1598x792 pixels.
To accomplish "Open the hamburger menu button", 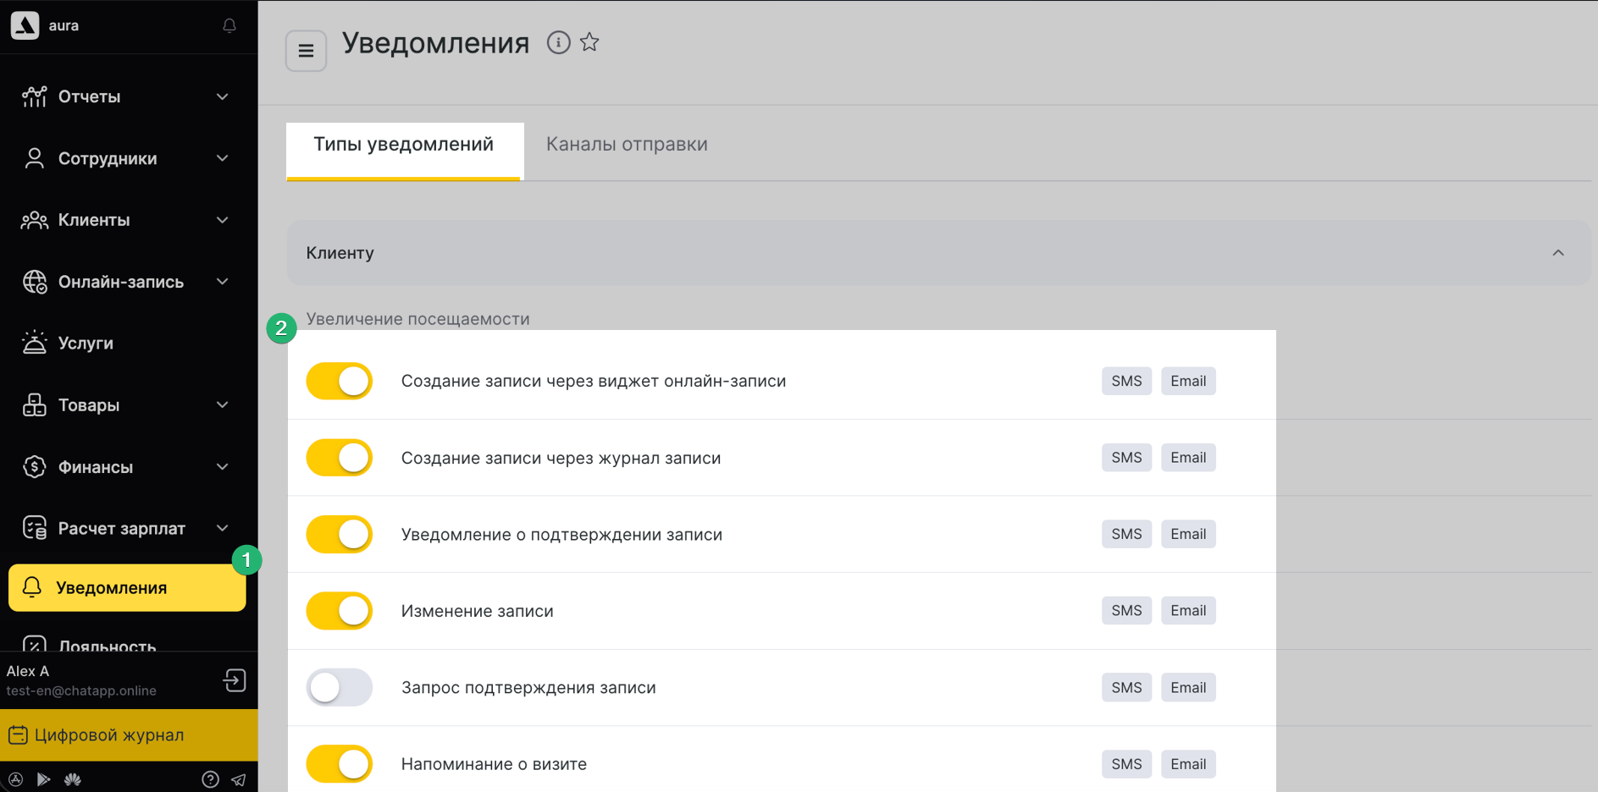I will point(306,51).
